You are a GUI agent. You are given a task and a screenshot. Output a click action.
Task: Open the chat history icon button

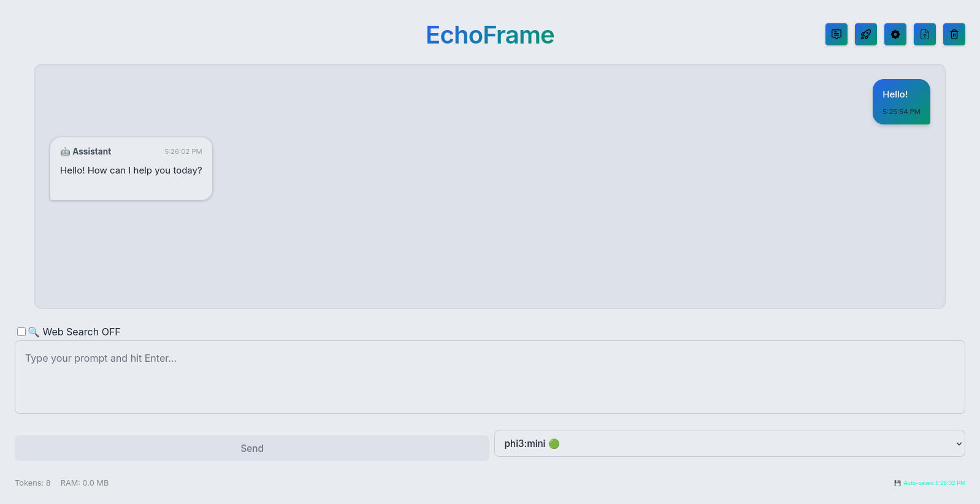pos(836,34)
